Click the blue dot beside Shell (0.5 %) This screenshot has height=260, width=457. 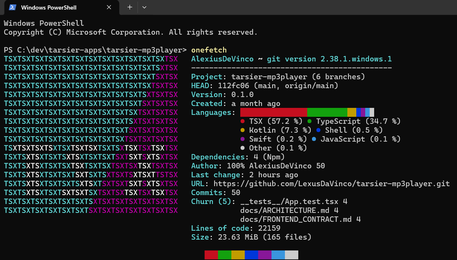click(x=318, y=130)
